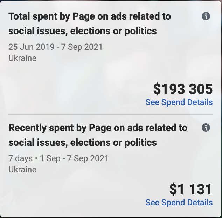Select the Total spent by Page heading
The image size is (222, 218).
[90, 23]
